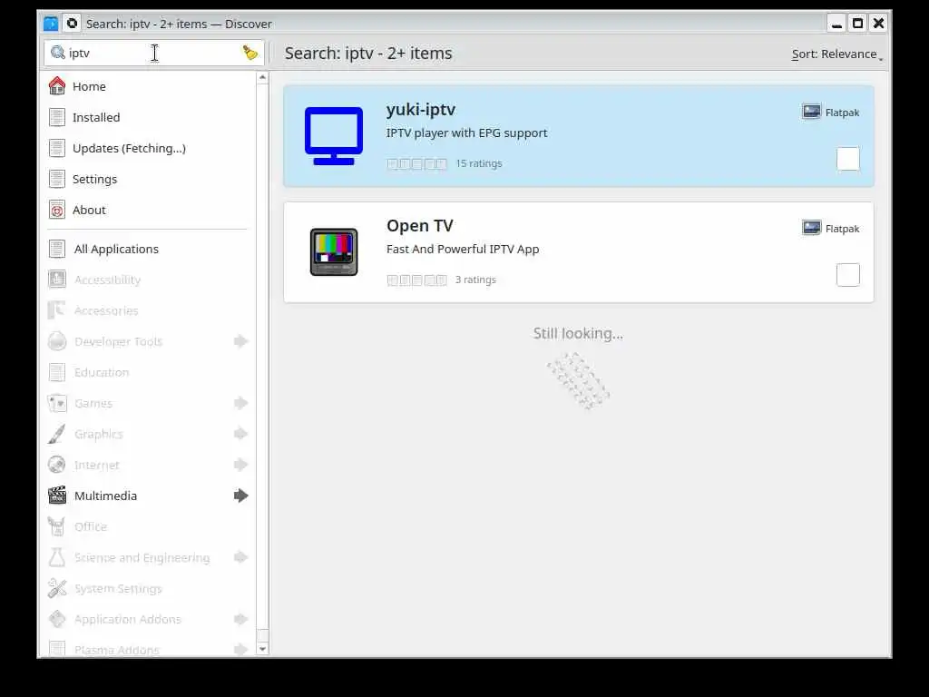Click the Flatpak source icon for Open TV
The height and width of the screenshot is (697, 929).
[811, 228]
